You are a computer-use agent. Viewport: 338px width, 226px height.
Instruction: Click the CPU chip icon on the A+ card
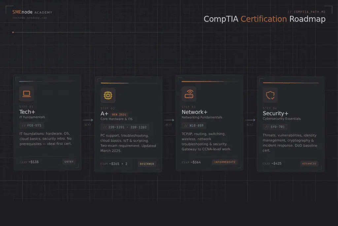coord(108,95)
